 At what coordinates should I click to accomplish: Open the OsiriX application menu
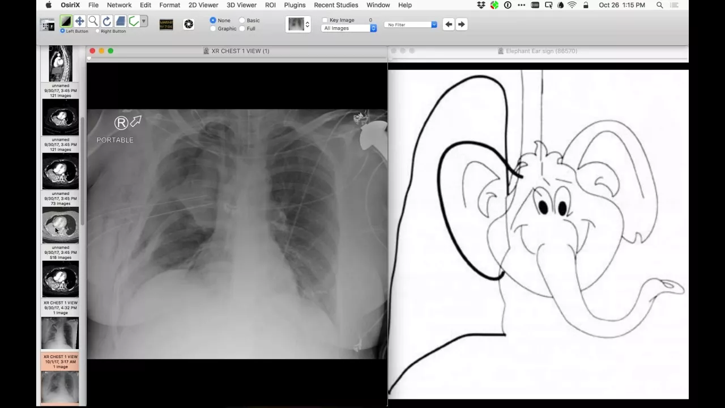[x=70, y=5]
